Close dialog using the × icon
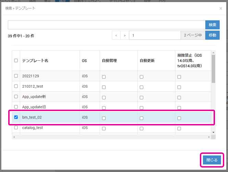The image size is (228, 172). coord(220,8)
